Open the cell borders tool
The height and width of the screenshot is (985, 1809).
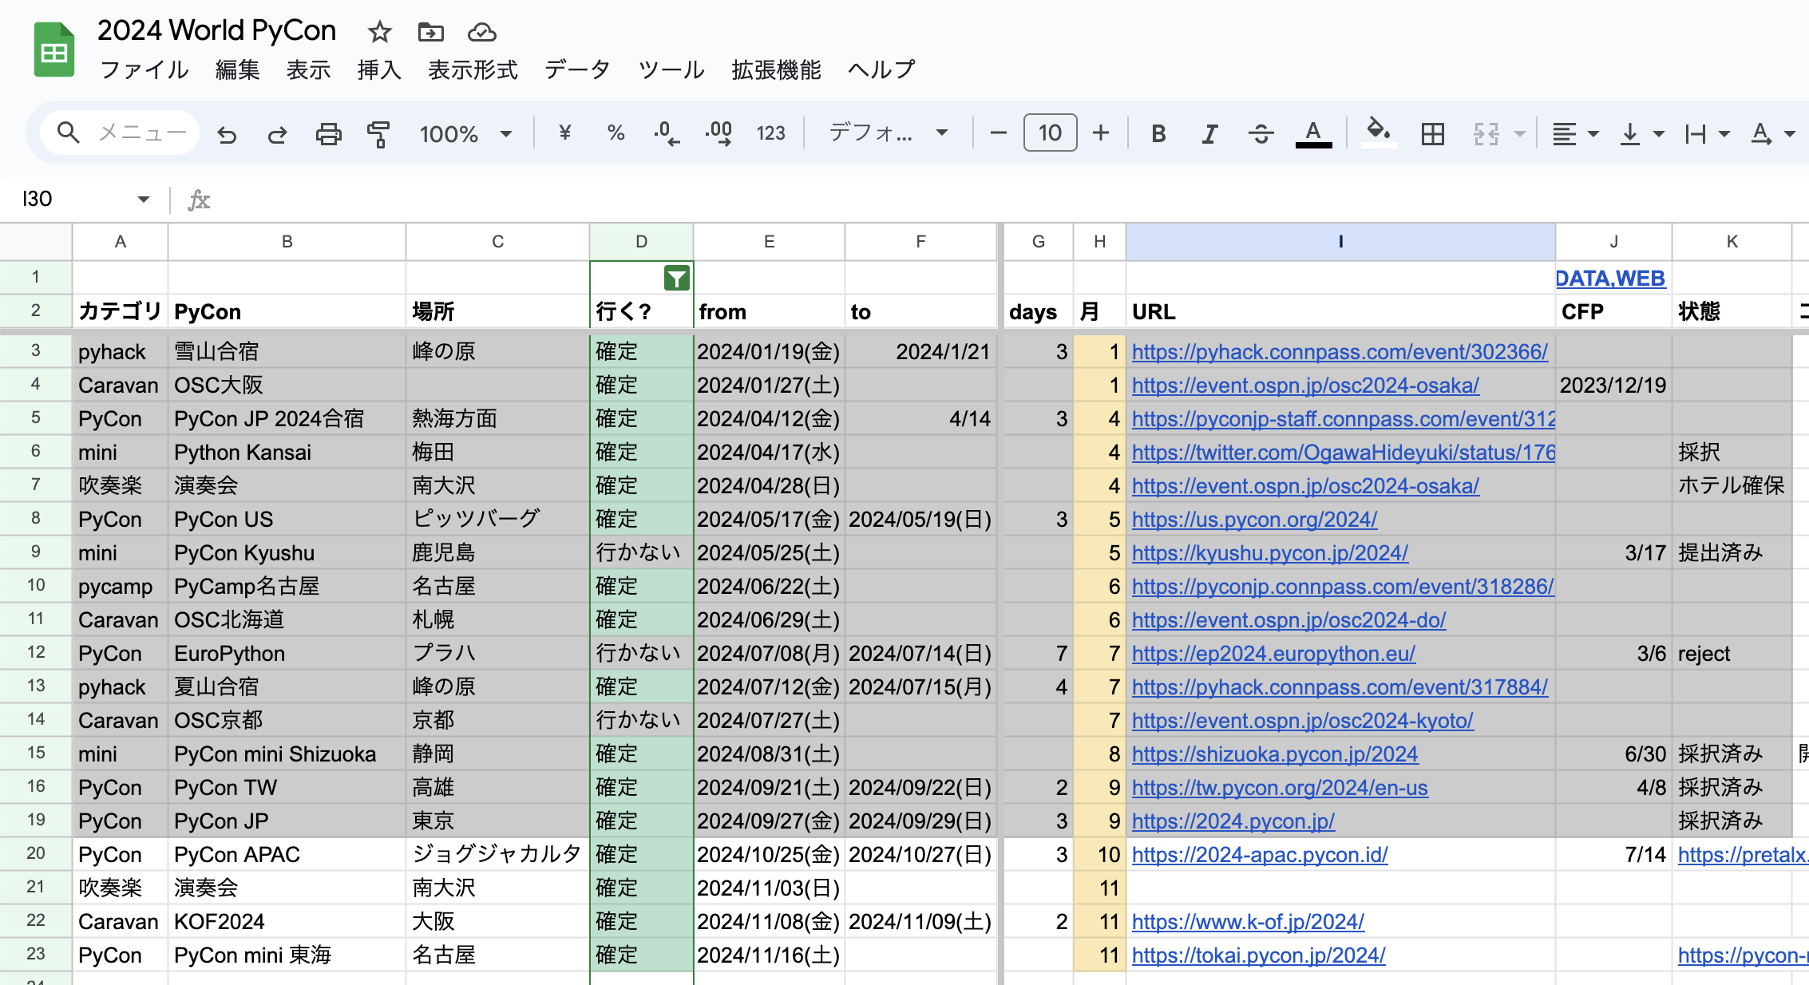pyautogui.click(x=1433, y=134)
